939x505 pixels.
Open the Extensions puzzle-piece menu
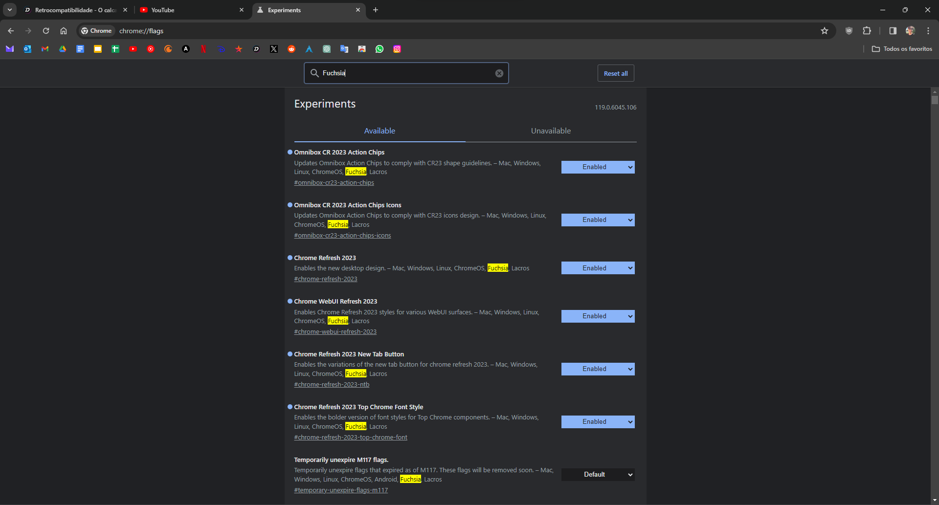tap(867, 31)
